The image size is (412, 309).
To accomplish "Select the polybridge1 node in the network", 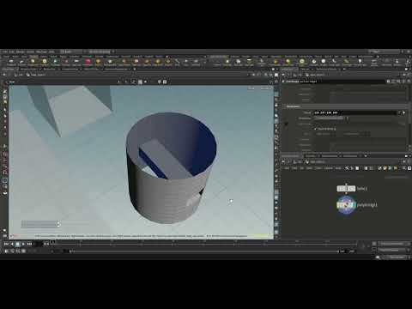I will (346, 205).
